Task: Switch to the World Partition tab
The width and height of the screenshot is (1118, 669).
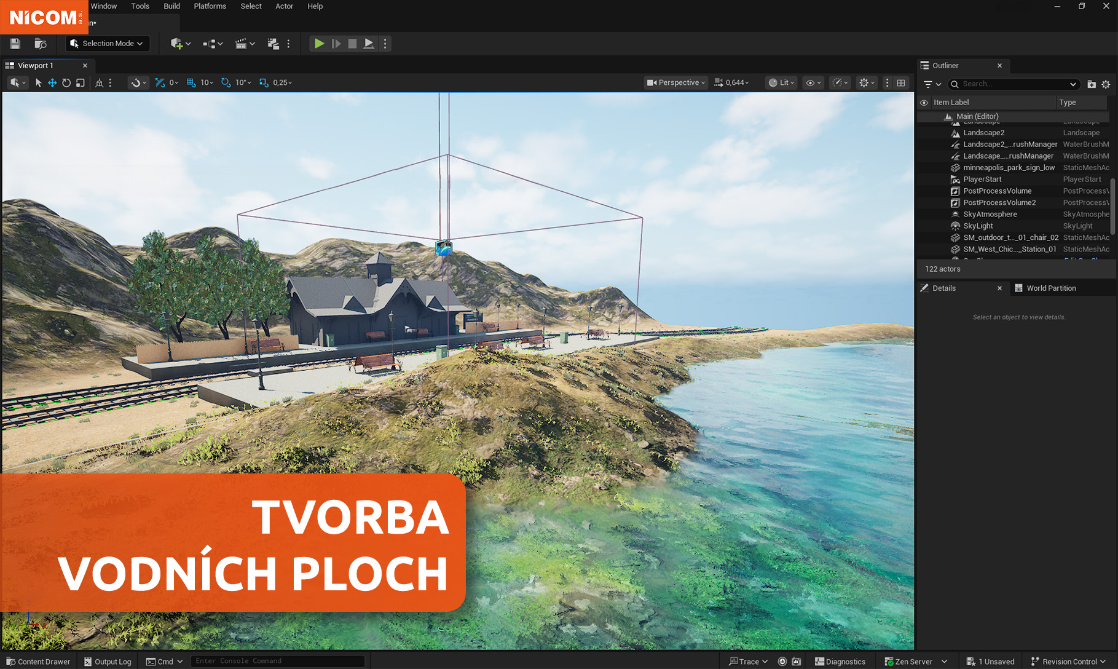Action: pyautogui.click(x=1050, y=288)
